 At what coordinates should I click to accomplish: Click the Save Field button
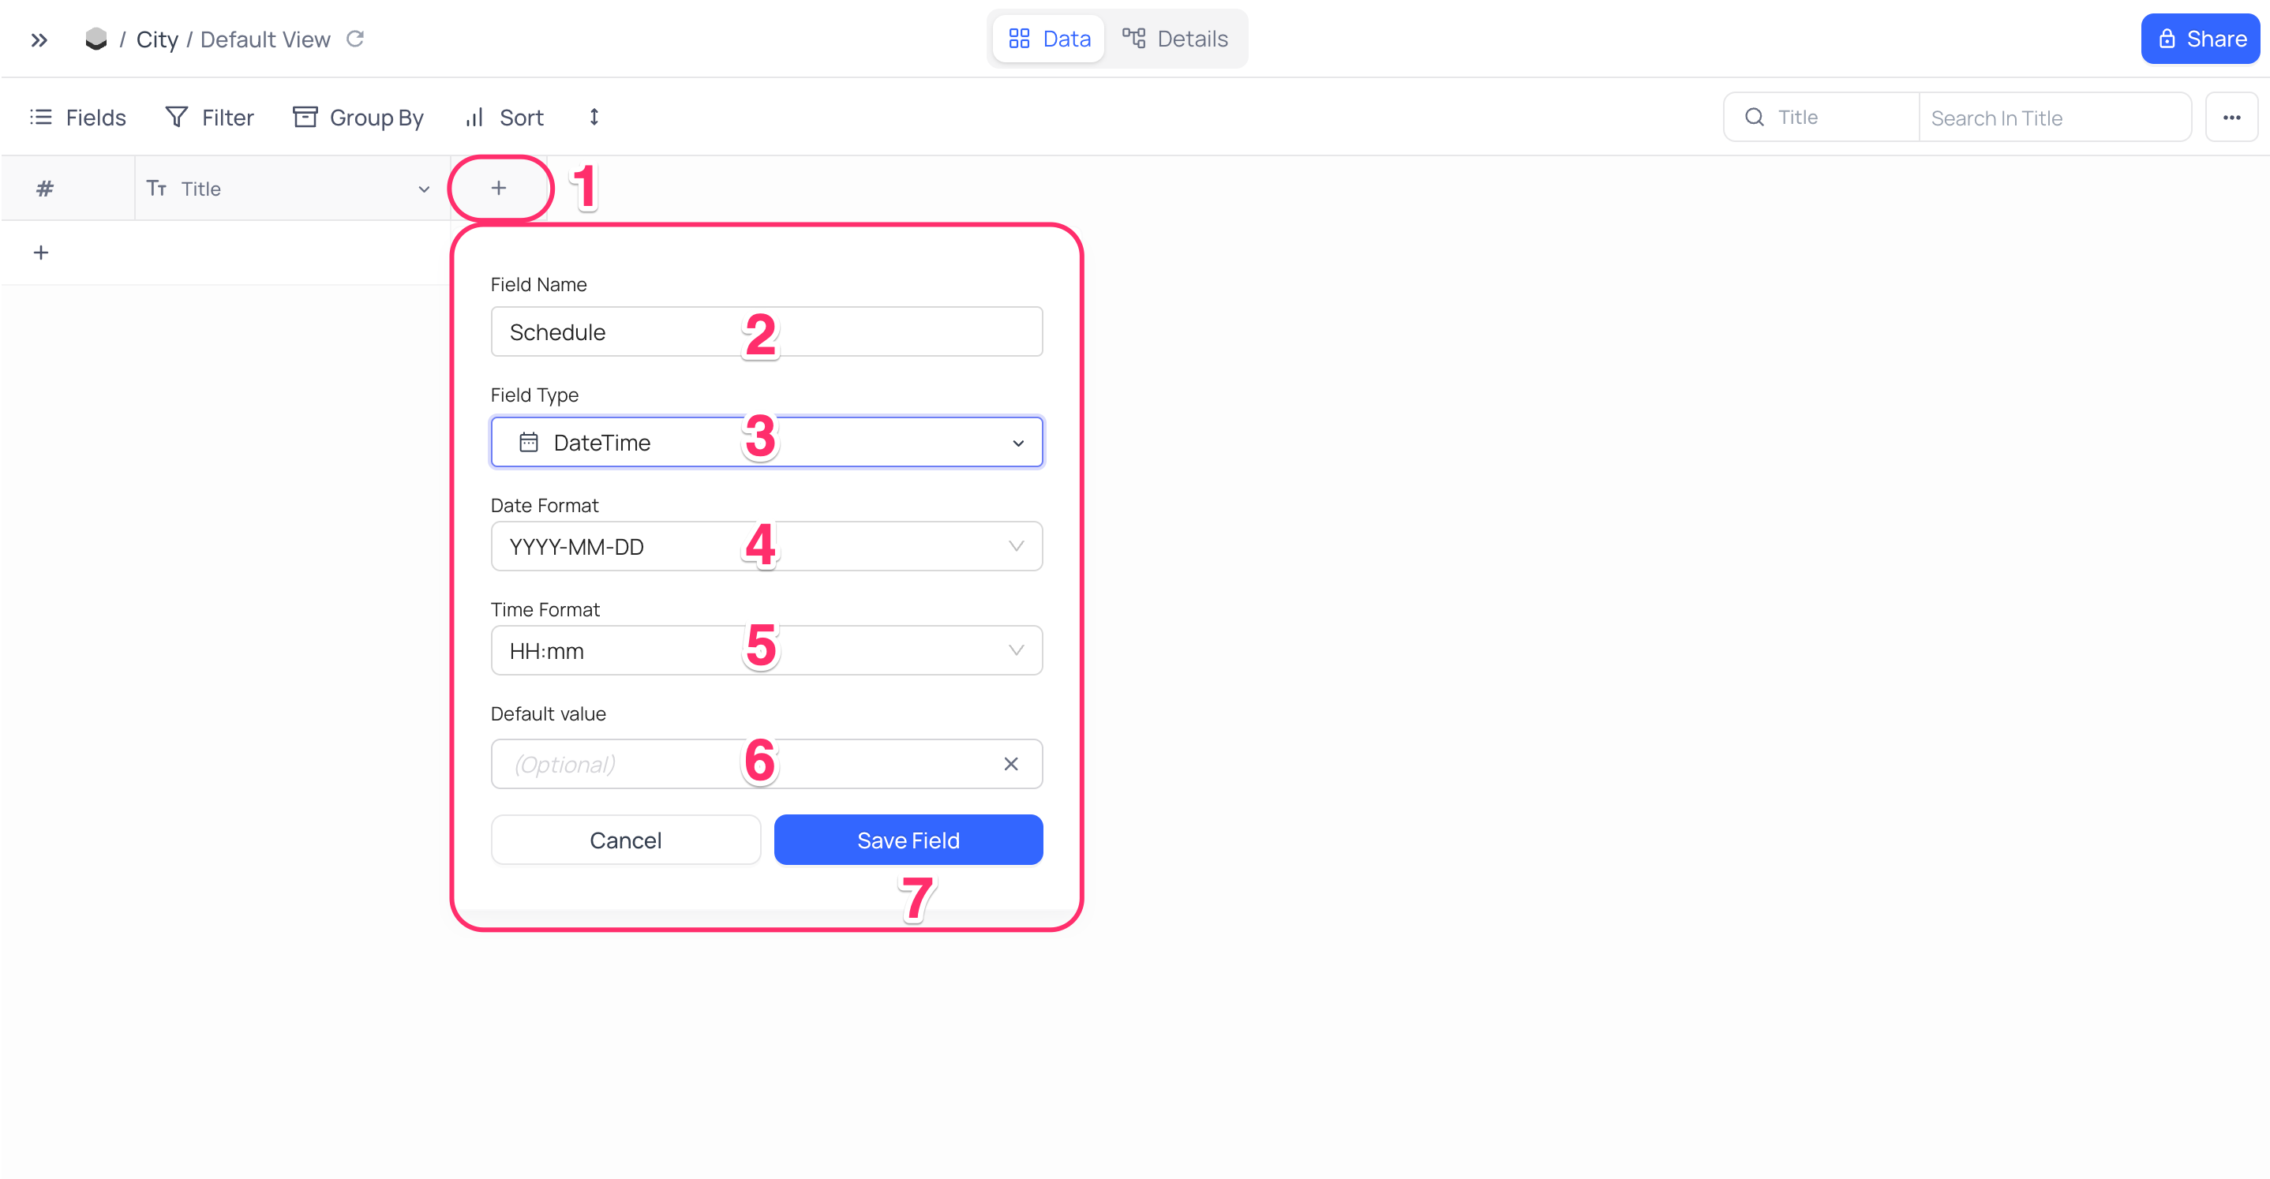(x=908, y=840)
